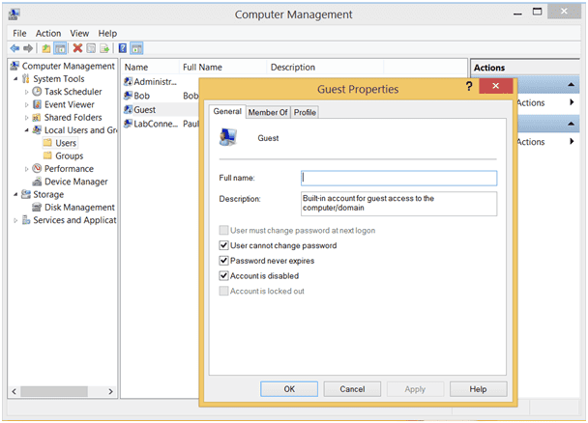Expand the Performance node

tap(26, 169)
